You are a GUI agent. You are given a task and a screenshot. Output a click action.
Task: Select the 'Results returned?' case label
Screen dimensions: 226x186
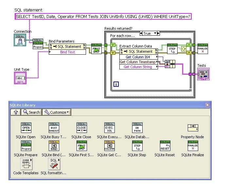(x=118, y=28)
